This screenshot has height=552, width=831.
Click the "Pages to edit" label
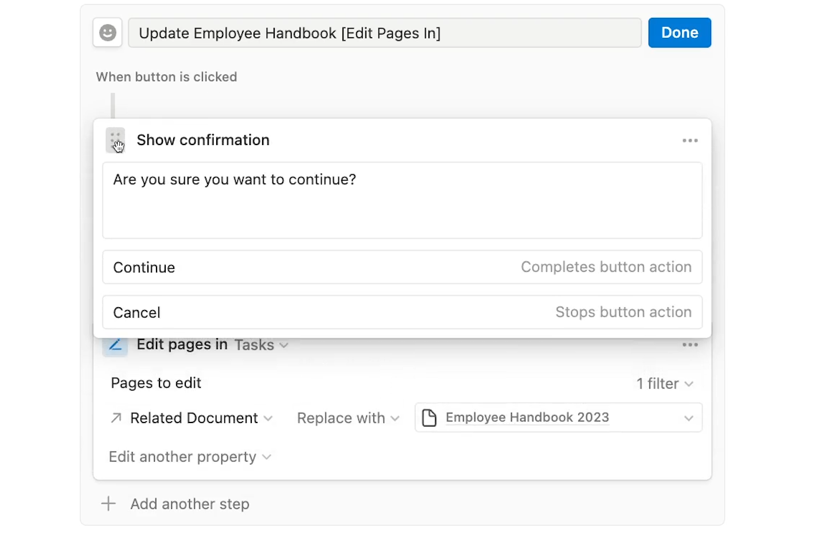click(x=156, y=383)
